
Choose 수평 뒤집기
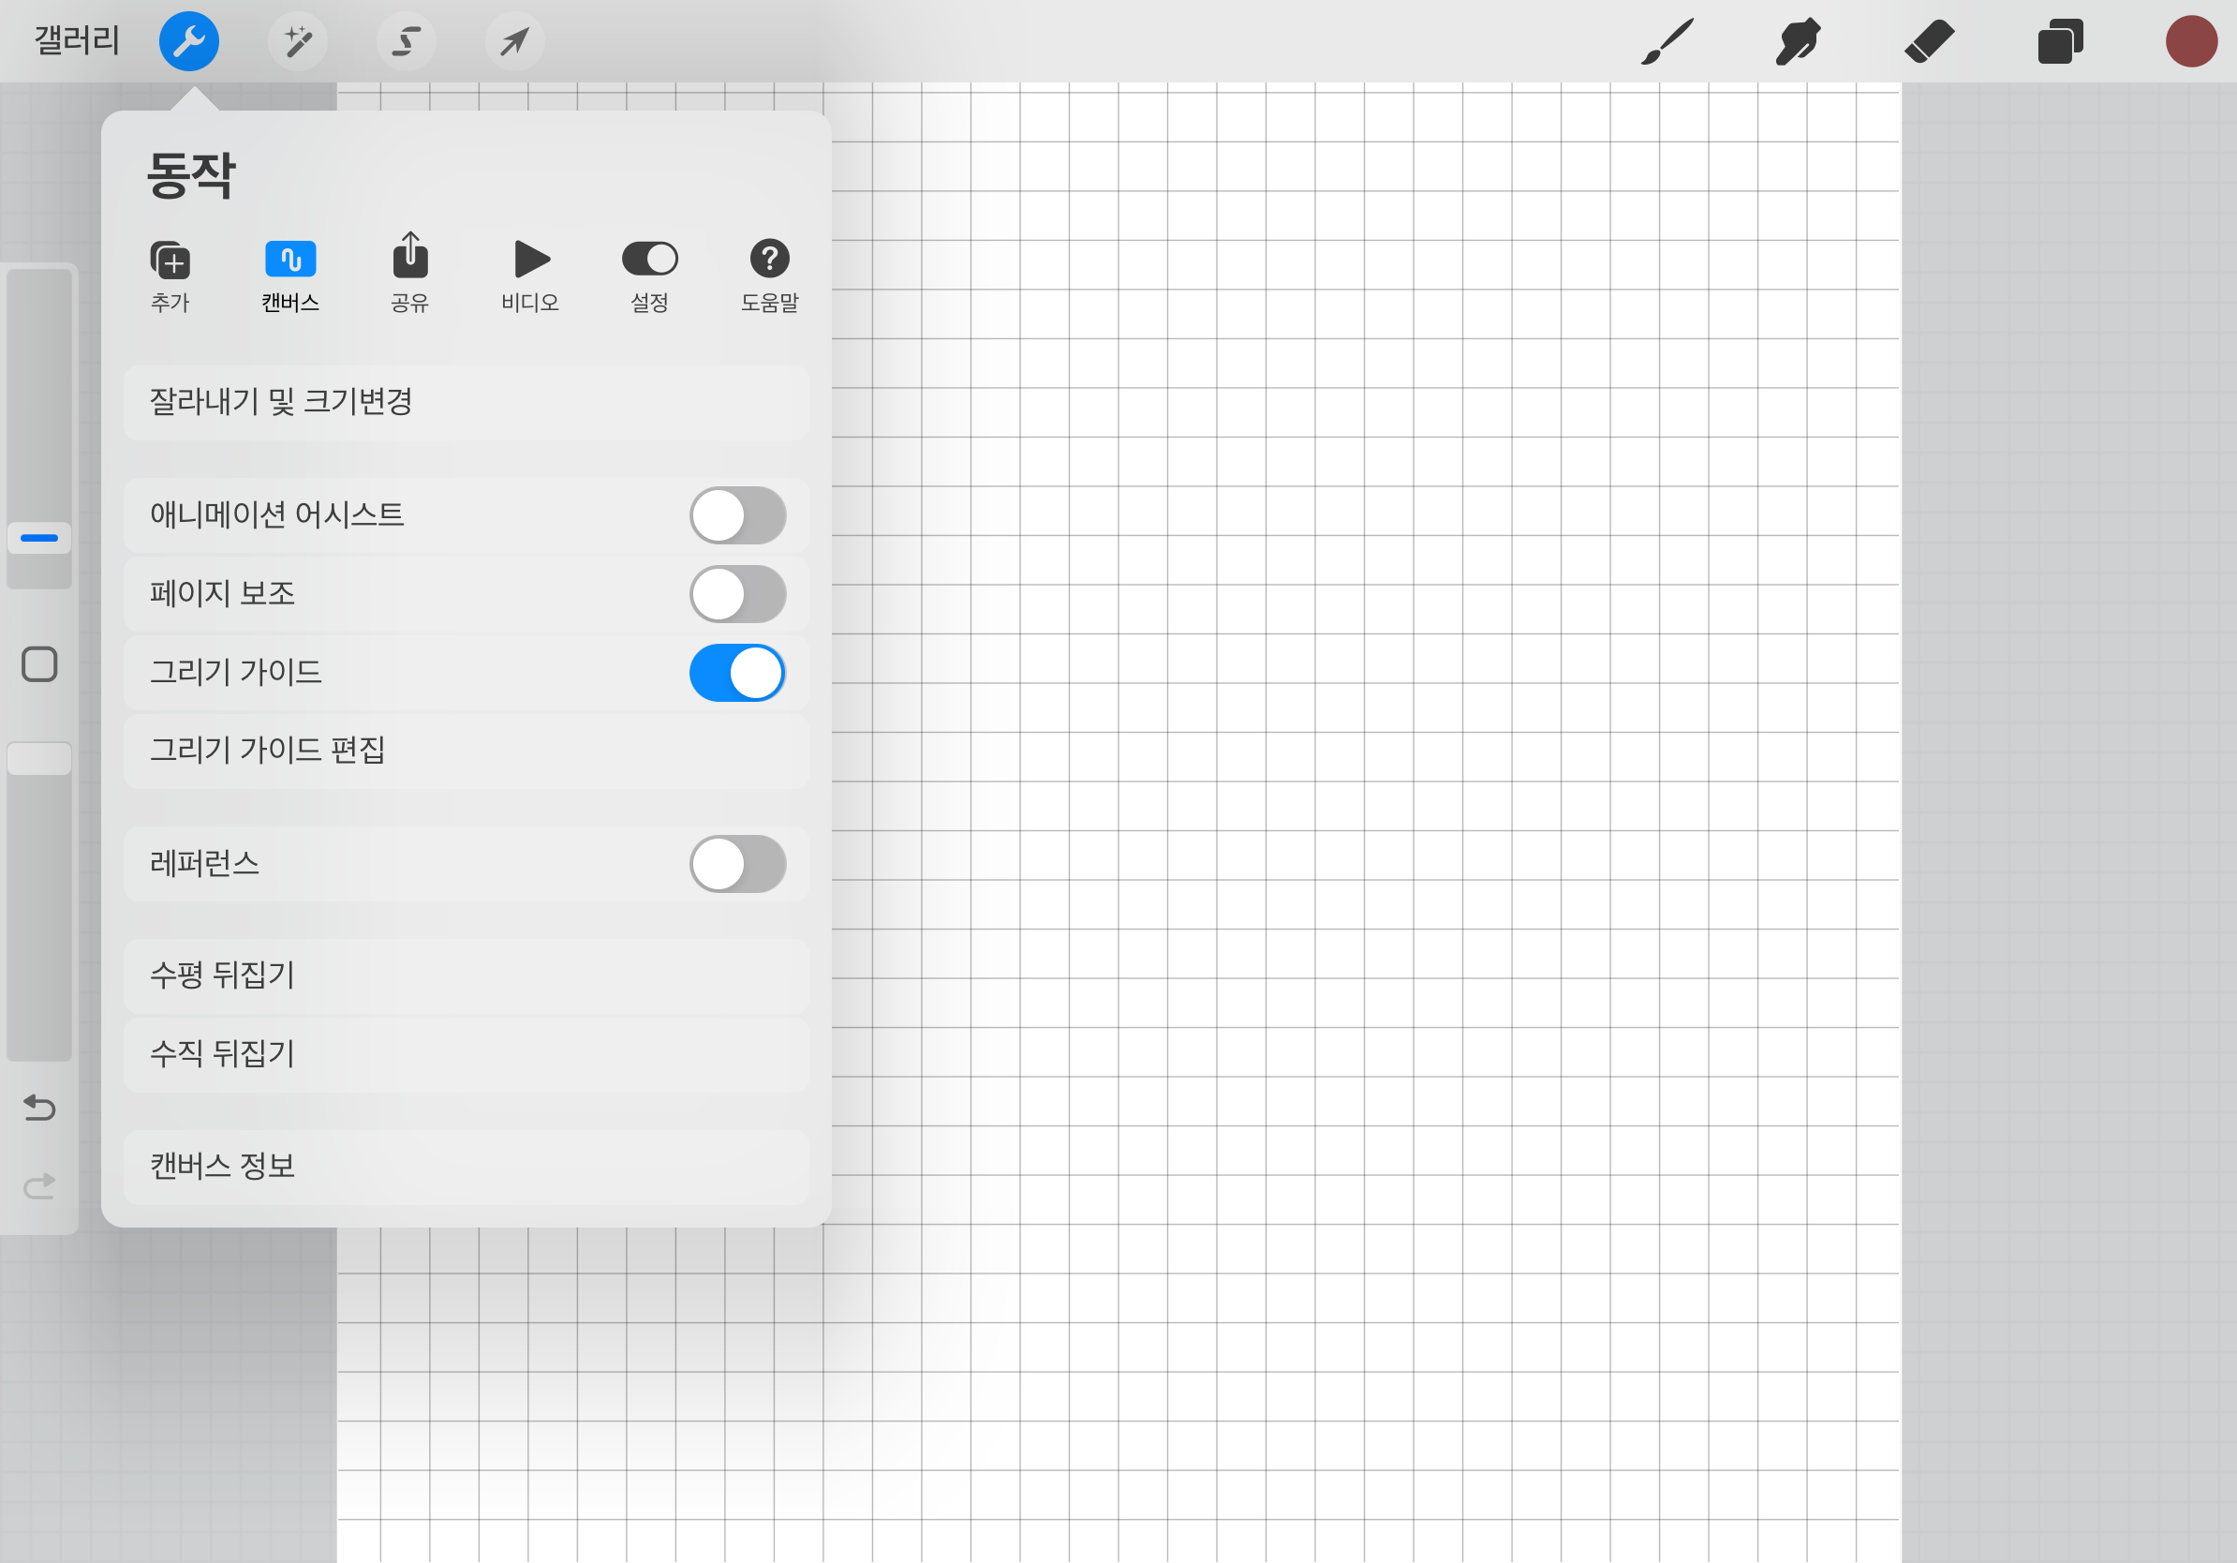coord(466,975)
